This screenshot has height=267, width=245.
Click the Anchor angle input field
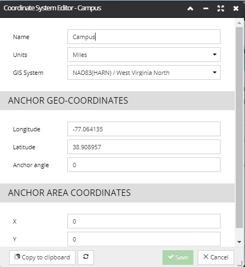click(x=144, y=165)
